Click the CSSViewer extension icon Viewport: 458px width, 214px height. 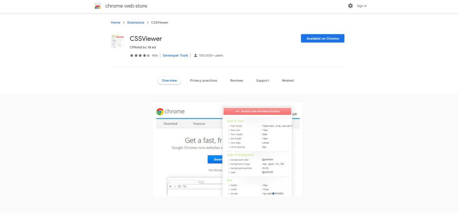(118, 41)
